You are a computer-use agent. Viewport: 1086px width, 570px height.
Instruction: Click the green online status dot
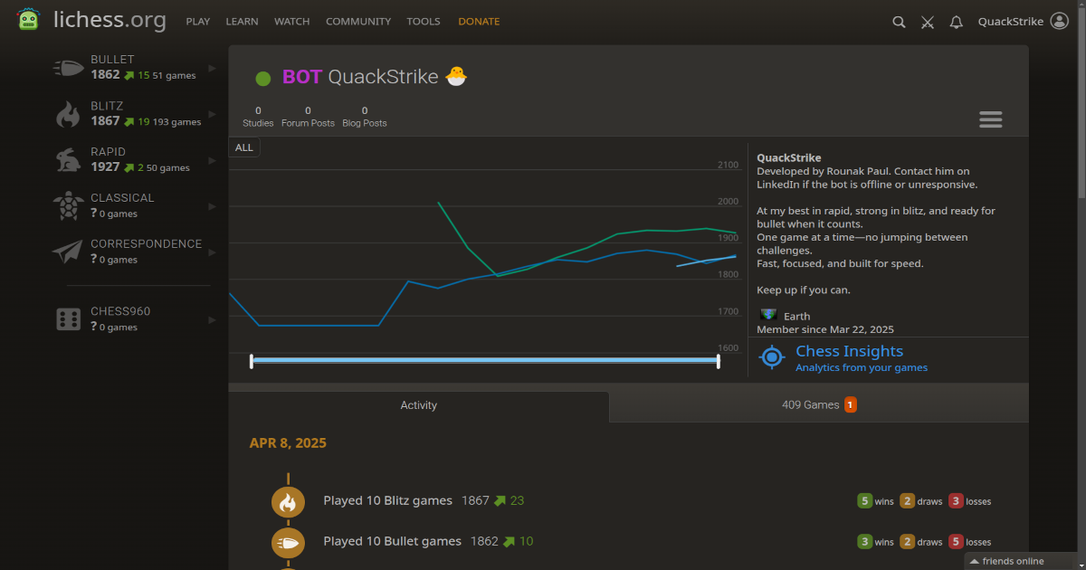[x=263, y=79]
